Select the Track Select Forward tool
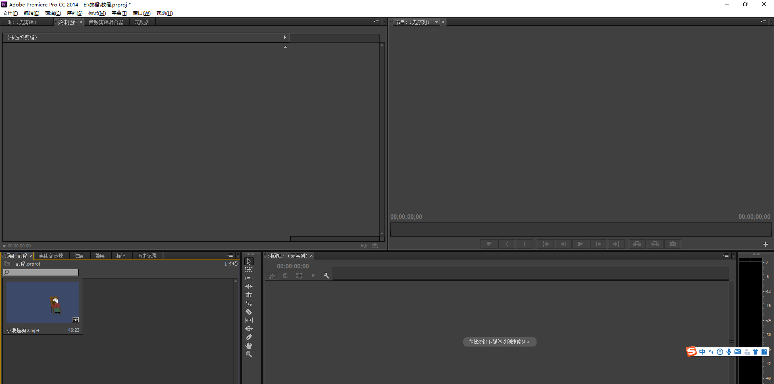 tap(249, 270)
